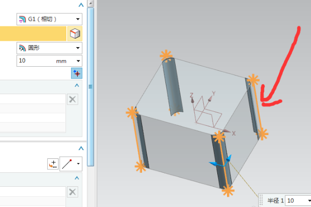
Task: Open the inferred point type dropdown
Action: click(78, 164)
